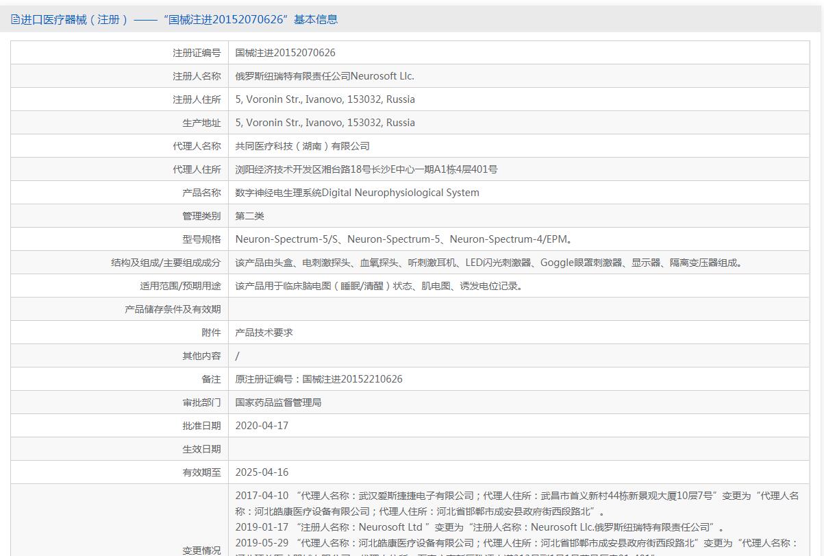This screenshot has height=556, width=824.
Task: Click the approval date 2020-04-17
Action: [x=262, y=426]
